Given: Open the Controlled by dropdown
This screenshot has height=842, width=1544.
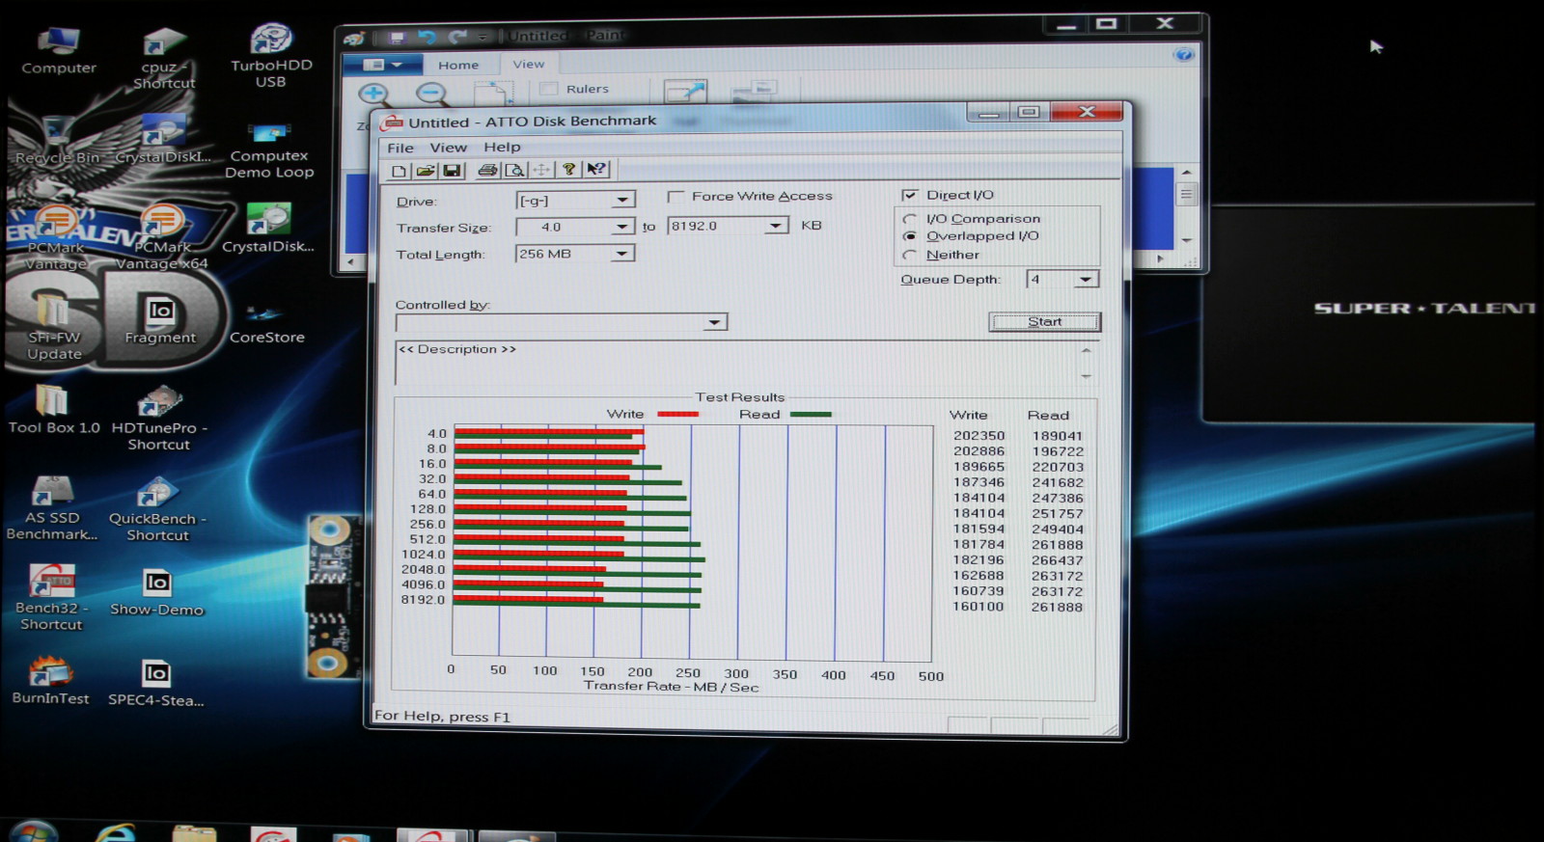Looking at the screenshot, I should [714, 322].
